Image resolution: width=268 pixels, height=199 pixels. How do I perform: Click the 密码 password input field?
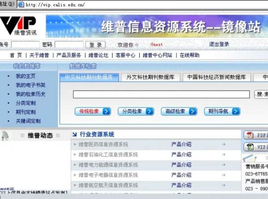[69, 45]
